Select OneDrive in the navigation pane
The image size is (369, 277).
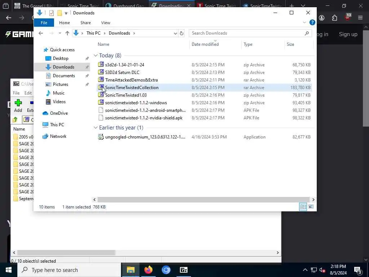click(x=59, y=113)
